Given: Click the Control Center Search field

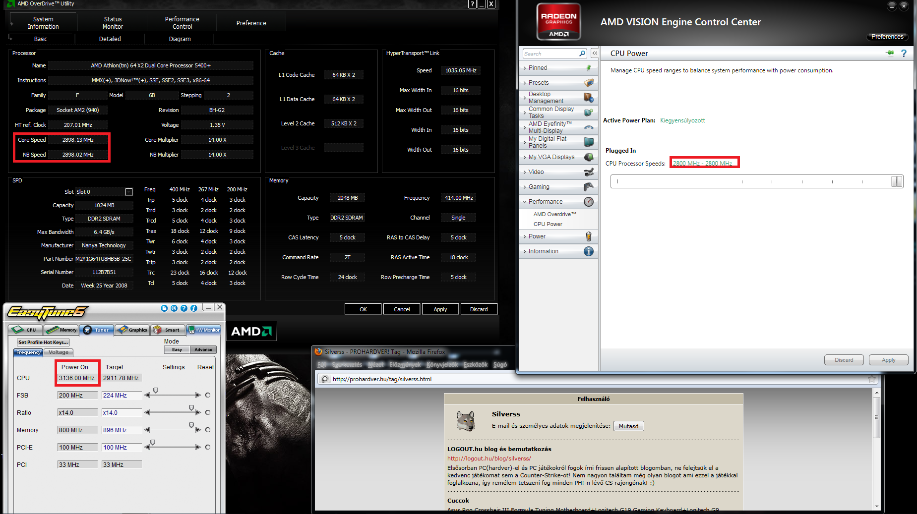Looking at the screenshot, I should click(x=550, y=53).
